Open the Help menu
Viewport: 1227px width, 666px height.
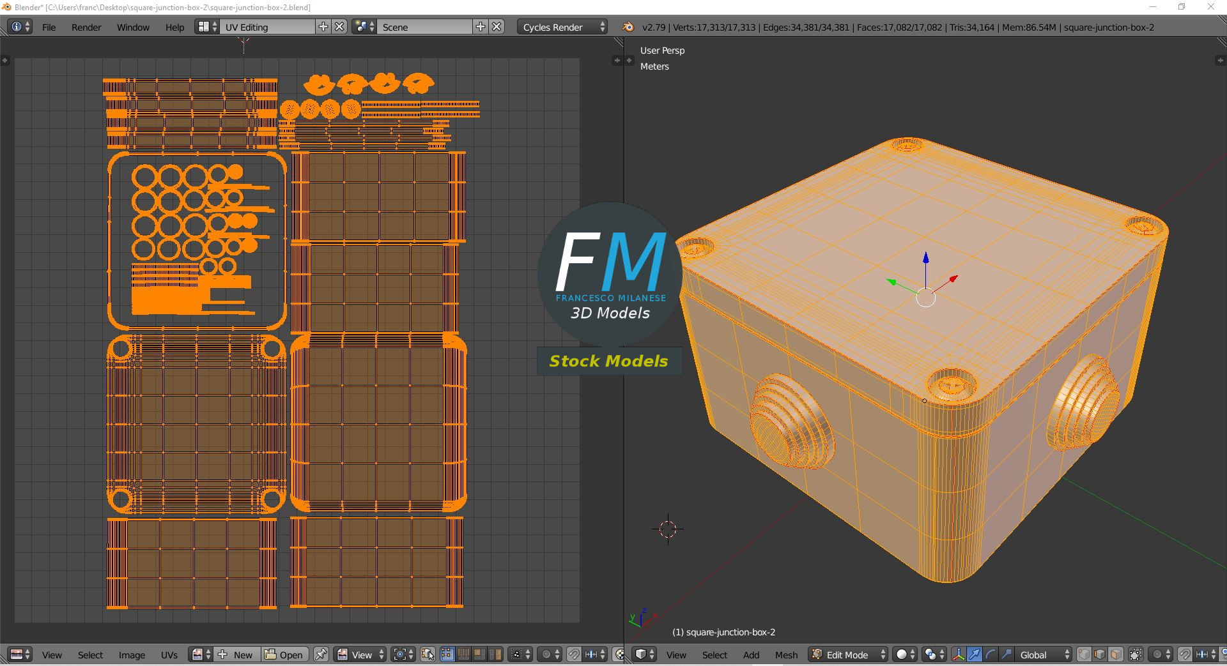pos(174,27)
